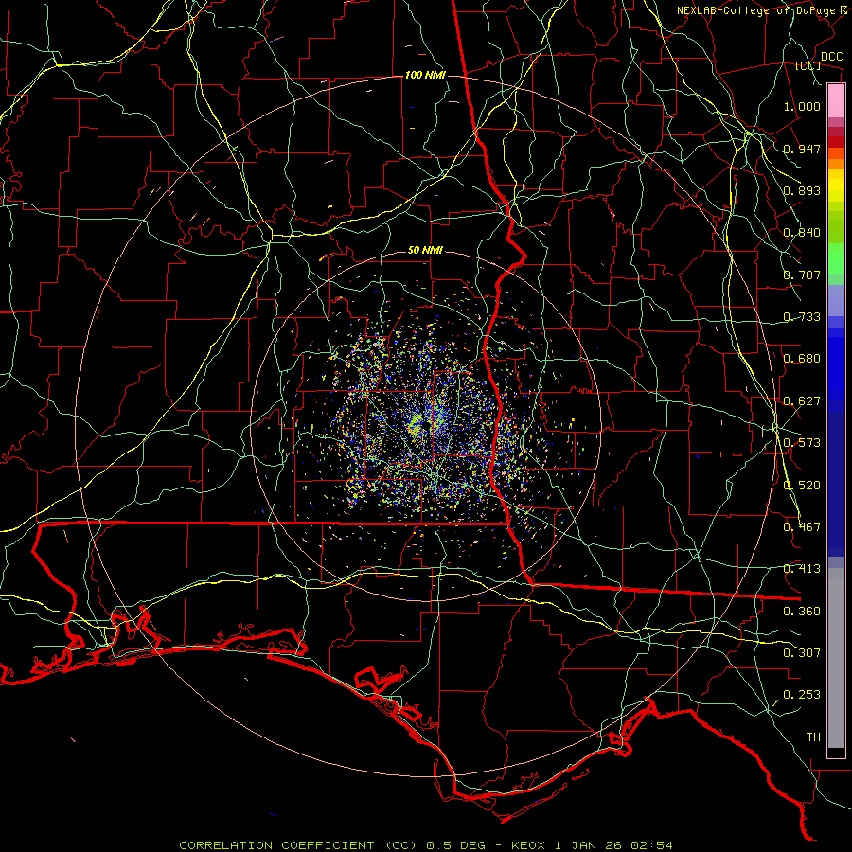Click the 0.893 scale value
This screenshot has height=852, width=852.
tap(802, 190)
